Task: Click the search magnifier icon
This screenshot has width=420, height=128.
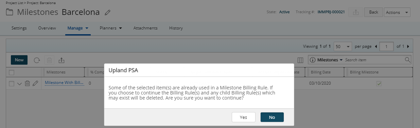Action: (407, 60)
